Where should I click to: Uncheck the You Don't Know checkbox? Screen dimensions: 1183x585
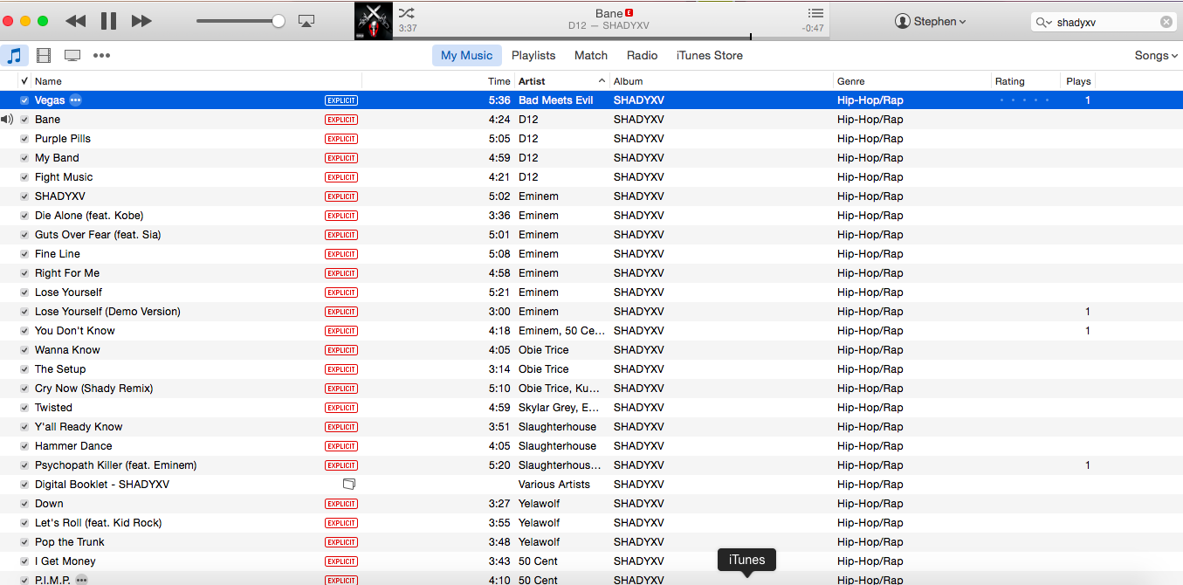24,331
